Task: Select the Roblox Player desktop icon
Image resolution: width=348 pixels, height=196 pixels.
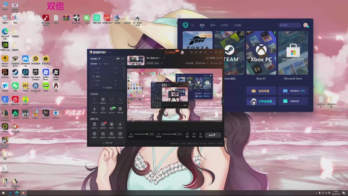Action: 46,72
